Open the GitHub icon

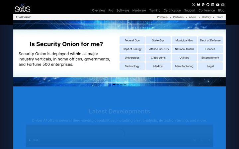point(208,5)
